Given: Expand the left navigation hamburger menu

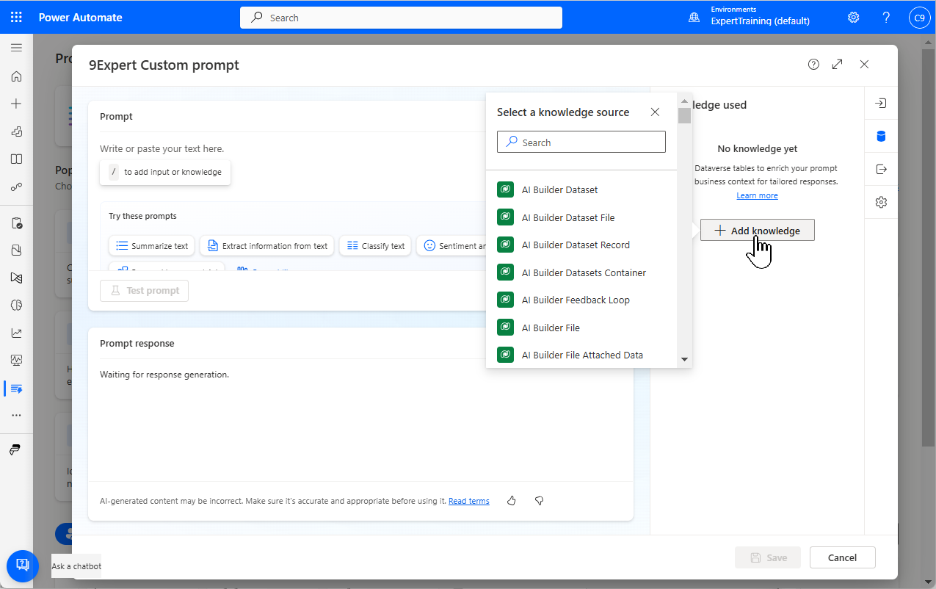Looking at the screenshot, I should click(16, 48).
